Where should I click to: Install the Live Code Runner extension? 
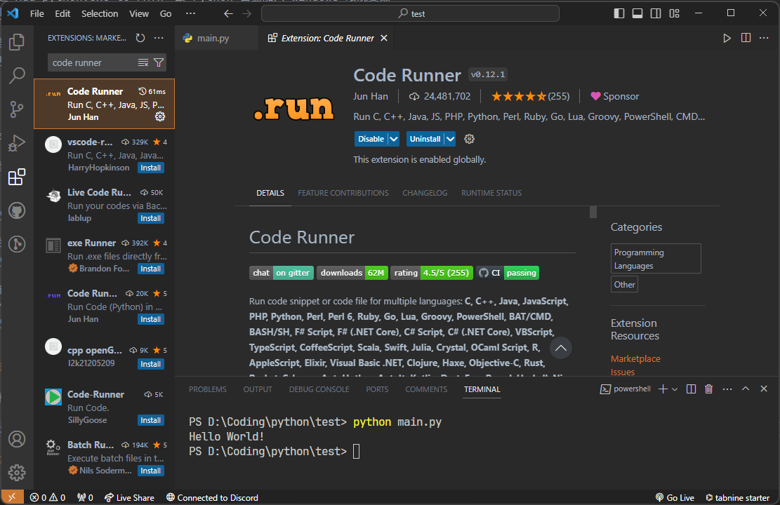[151, 218]
